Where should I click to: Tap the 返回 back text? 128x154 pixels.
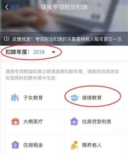[15, 7]
